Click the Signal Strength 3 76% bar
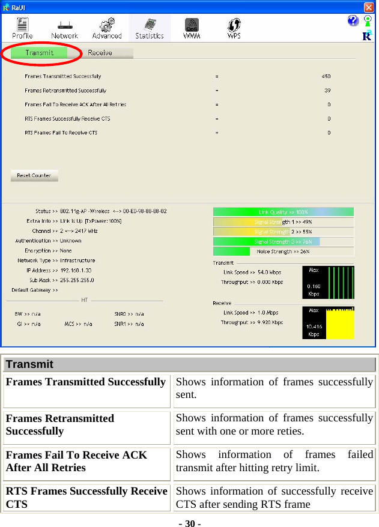Screen dimensions: 379x527 pos(283,242)
